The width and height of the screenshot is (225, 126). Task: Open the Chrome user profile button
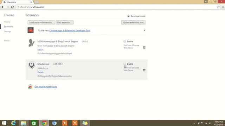[x=206, y=1]
